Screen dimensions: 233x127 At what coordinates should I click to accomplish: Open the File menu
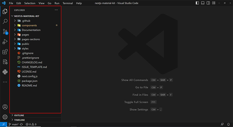tap(11, 3)
